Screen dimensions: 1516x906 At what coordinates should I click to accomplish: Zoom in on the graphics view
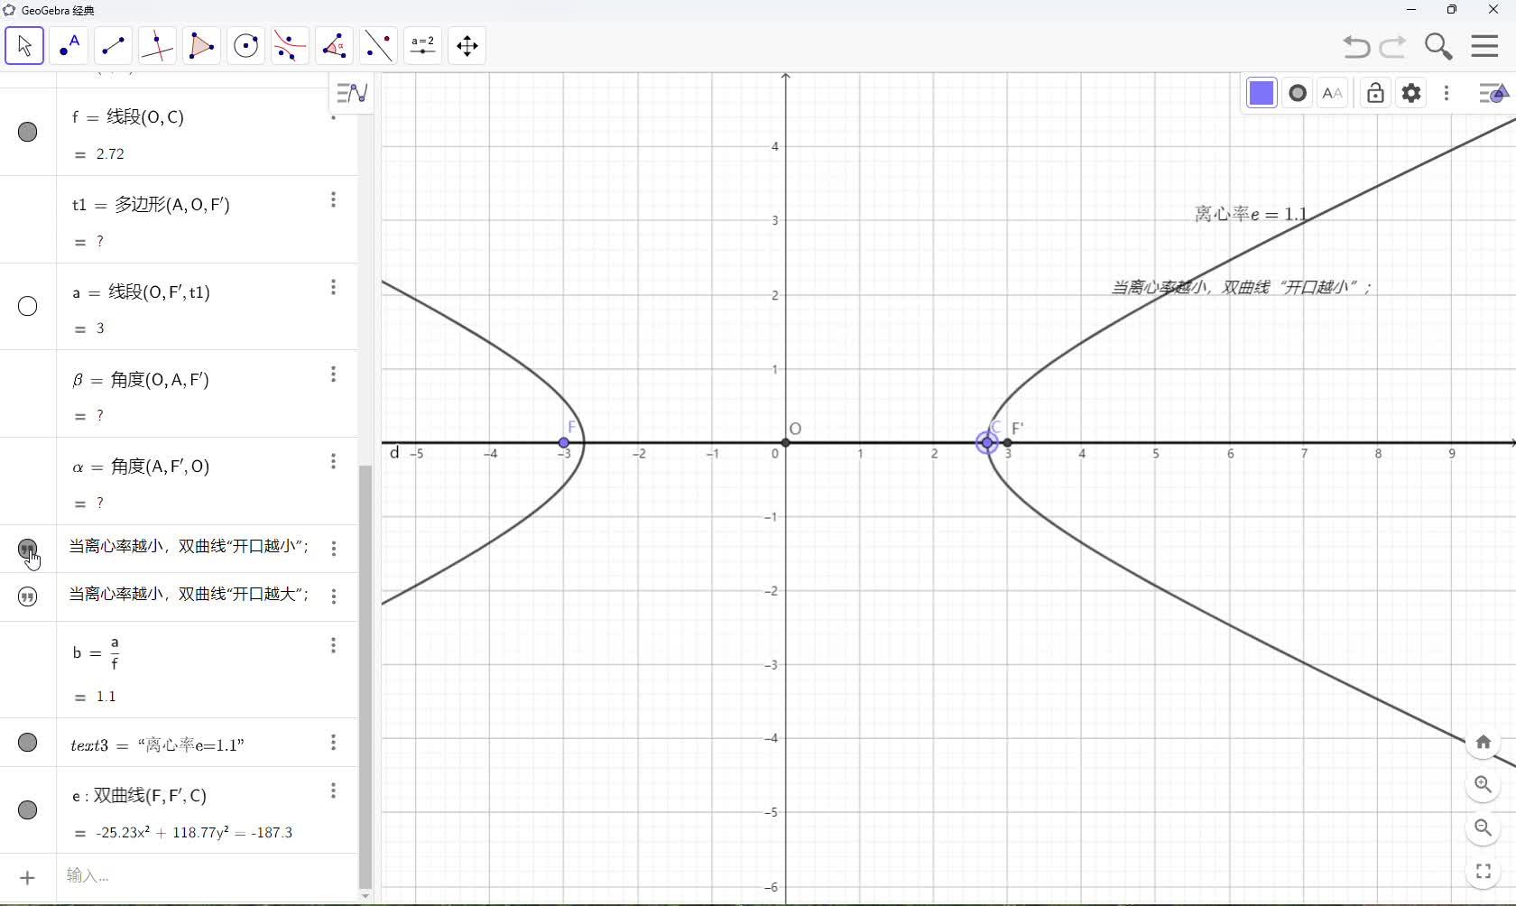pyautogui.click(x=1483, y=785)
